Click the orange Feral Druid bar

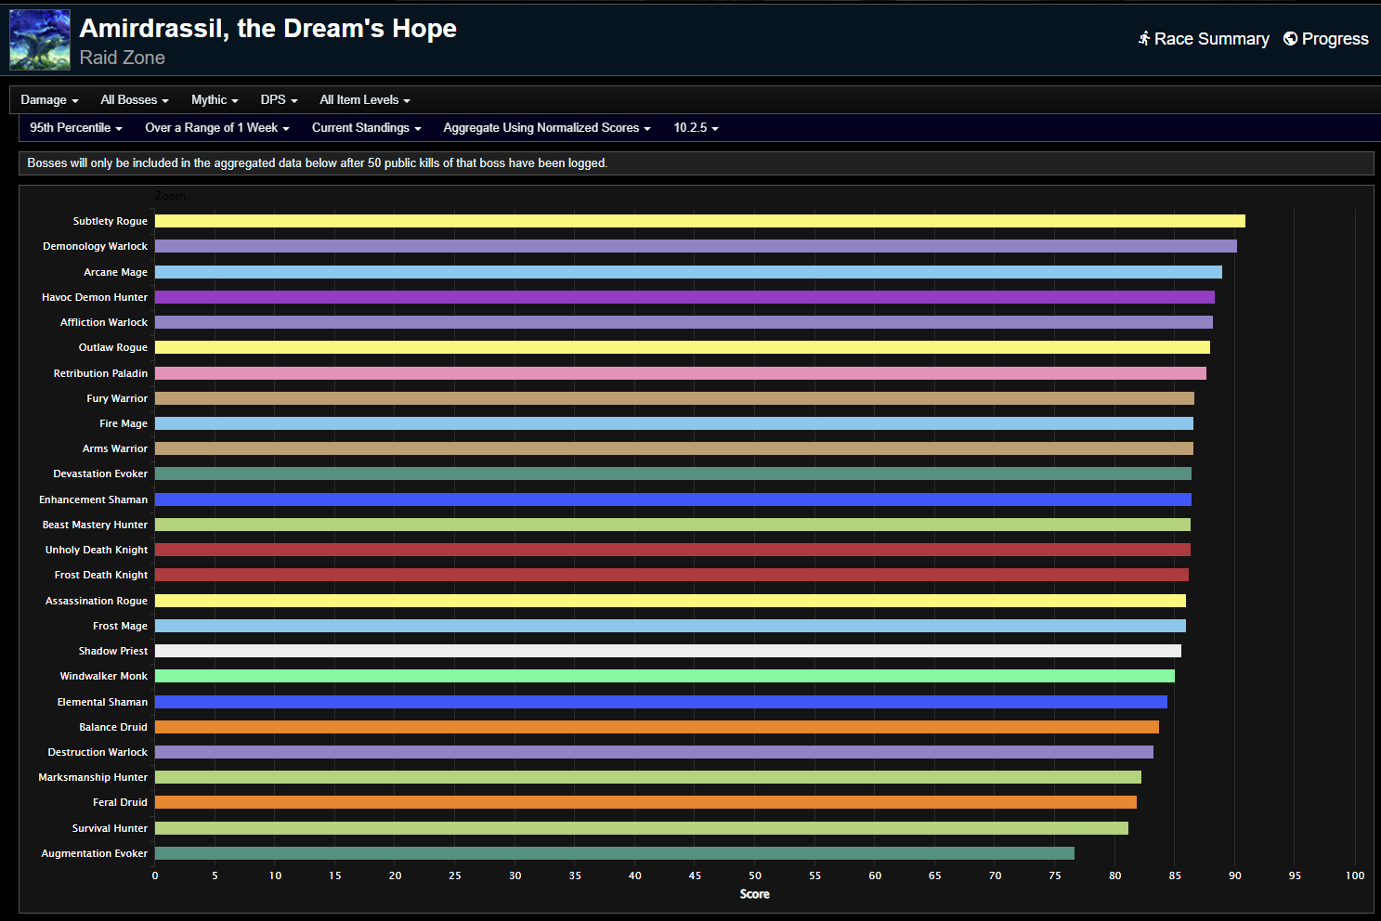tap(645, 802)
